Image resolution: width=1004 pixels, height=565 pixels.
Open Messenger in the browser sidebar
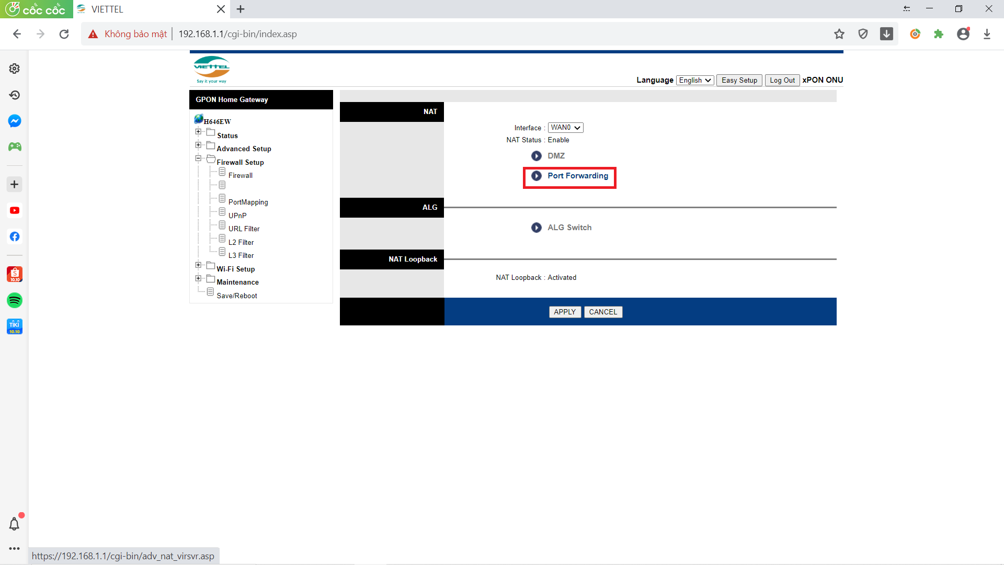point(15,121)
